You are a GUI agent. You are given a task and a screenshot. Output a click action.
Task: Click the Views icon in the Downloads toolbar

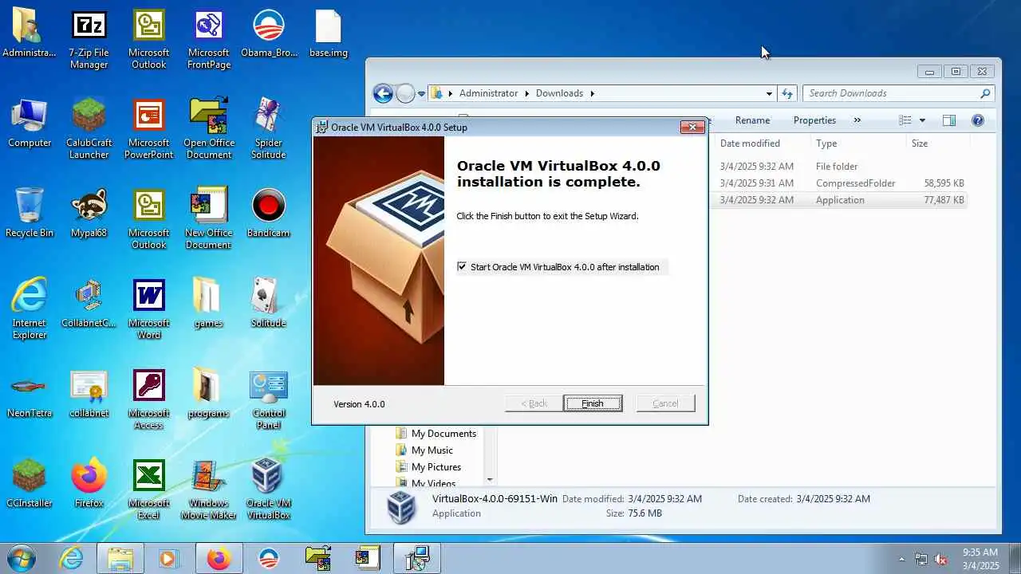pyautogui.click(x=905, y=120)
